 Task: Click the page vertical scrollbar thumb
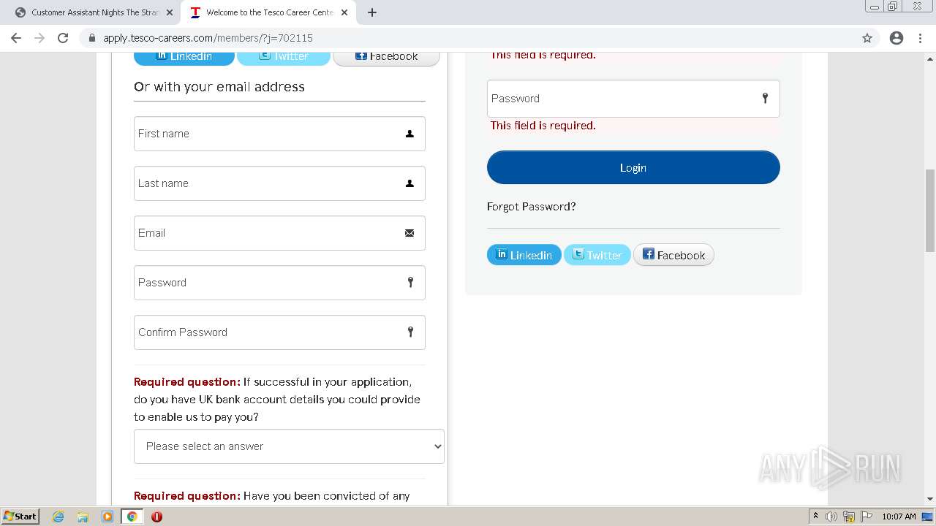click(930, 210)
